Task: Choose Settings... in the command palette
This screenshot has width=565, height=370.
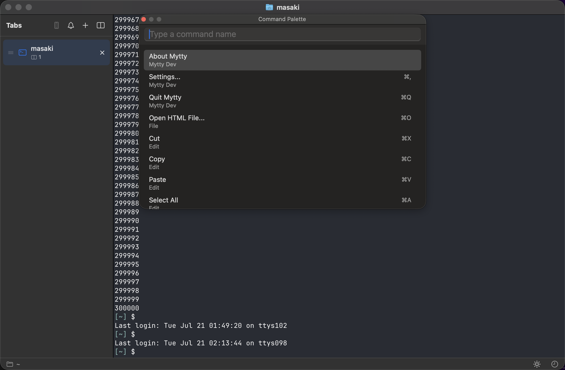Action: 282,81
